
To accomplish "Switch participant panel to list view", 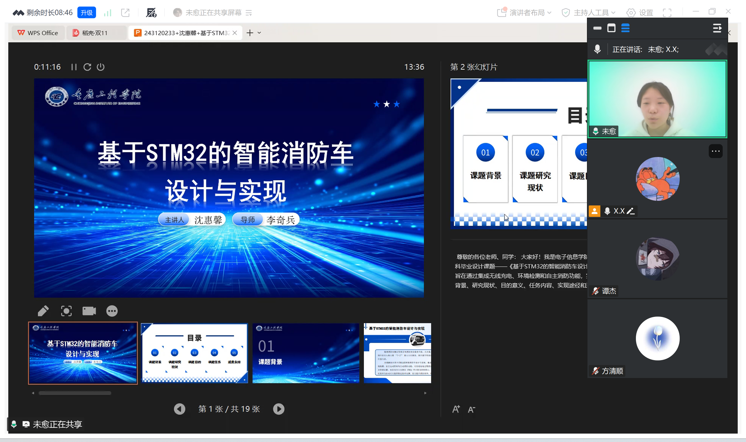I will tap(625, 28).
